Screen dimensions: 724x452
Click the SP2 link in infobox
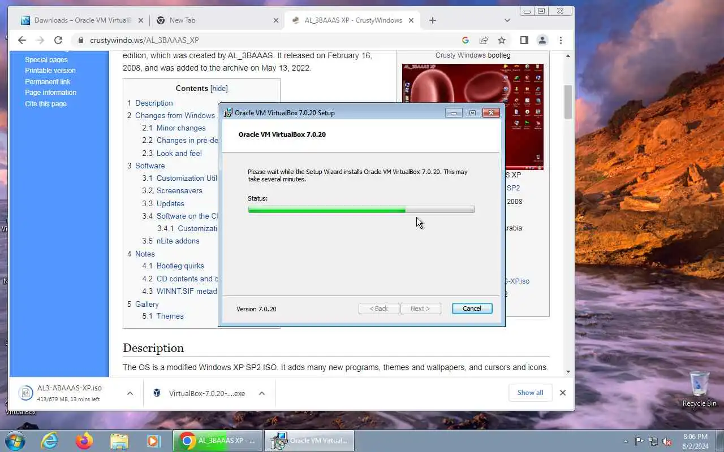(x=513, y=188)
